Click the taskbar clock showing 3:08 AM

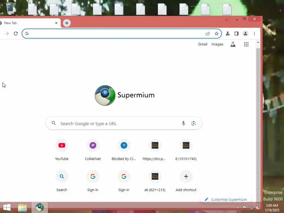(272, 207)
